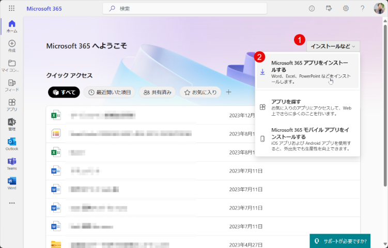Select the お気に入り filter tab

[200, 92]
